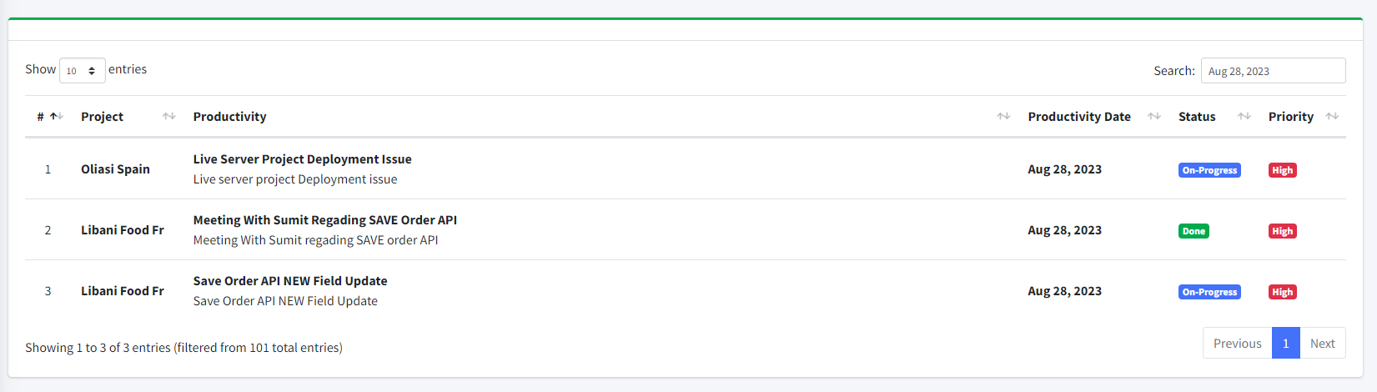Click the Status column sort icon
The image size is (1377, 392).
pos(1244,117)
